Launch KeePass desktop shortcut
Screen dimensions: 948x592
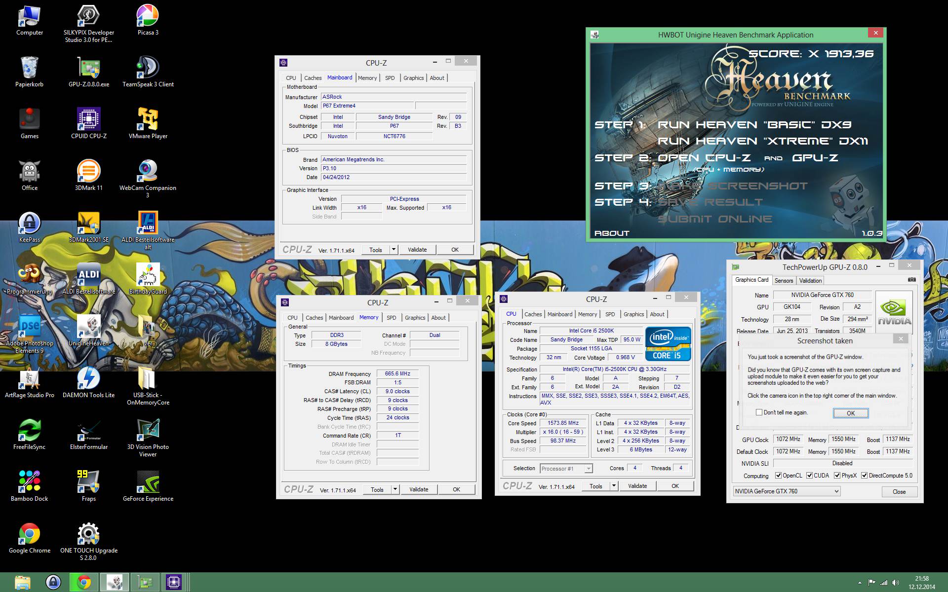pos(30,227)
